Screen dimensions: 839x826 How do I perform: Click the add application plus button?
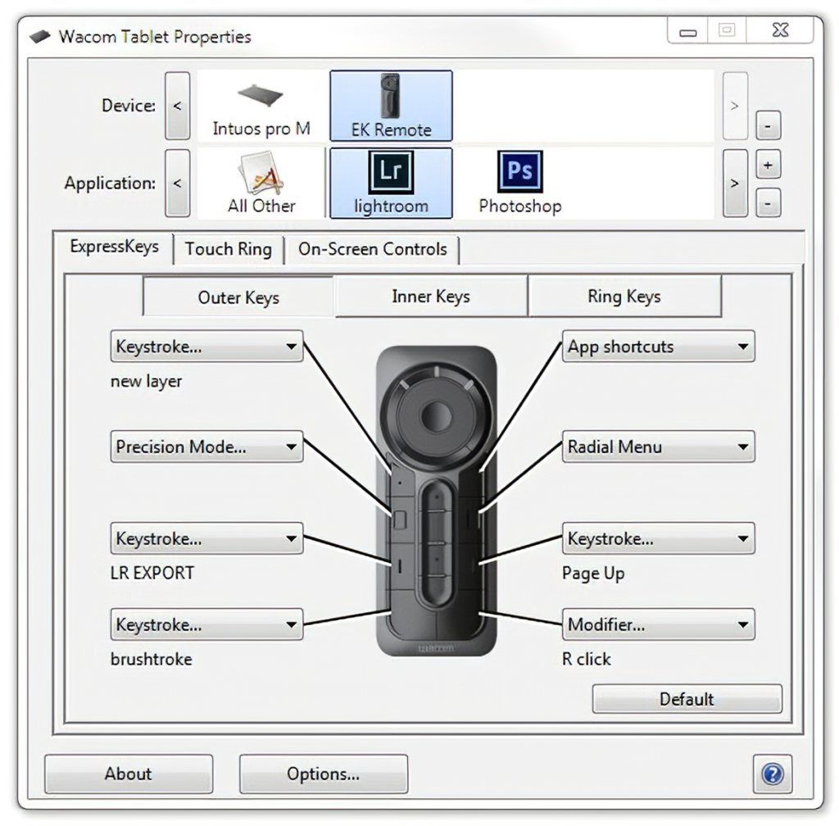click(x=767, y=166)
